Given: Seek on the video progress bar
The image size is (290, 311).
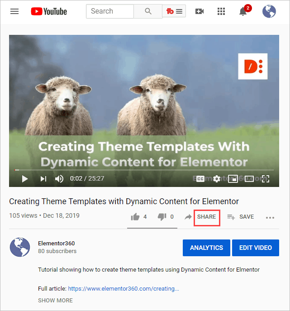Looking at the screenshot, I should (144, 170).
